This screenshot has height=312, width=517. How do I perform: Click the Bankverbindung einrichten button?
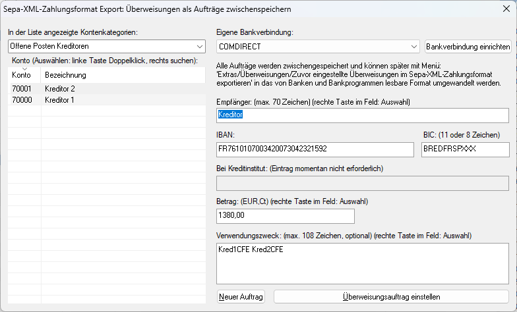[468, 47]
